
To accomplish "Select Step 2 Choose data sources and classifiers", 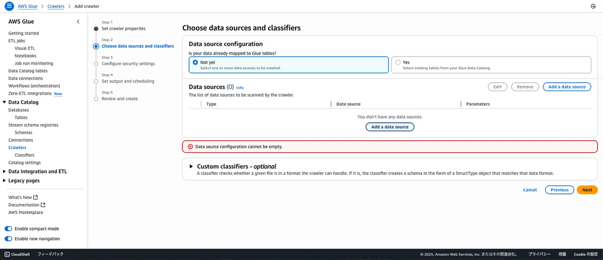I will click(x=138, y=46).
